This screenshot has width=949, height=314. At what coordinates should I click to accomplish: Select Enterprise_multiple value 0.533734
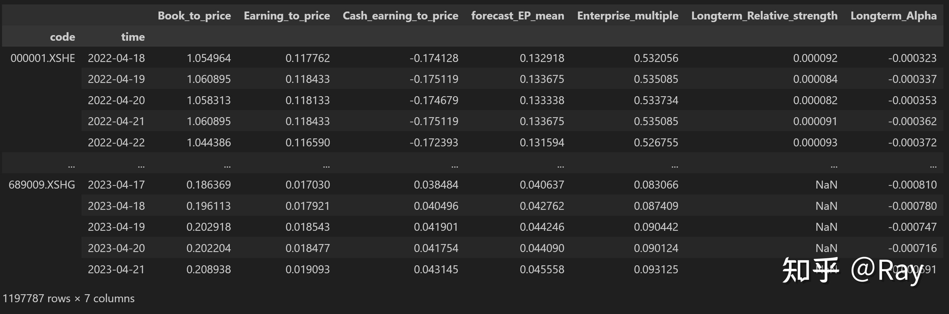tap(656, 100)
